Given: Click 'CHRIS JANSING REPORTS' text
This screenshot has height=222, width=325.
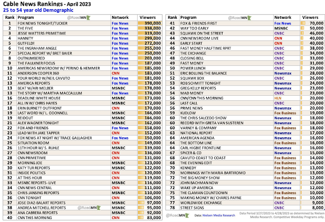Looking at the screenshot, I should (39, 193).
